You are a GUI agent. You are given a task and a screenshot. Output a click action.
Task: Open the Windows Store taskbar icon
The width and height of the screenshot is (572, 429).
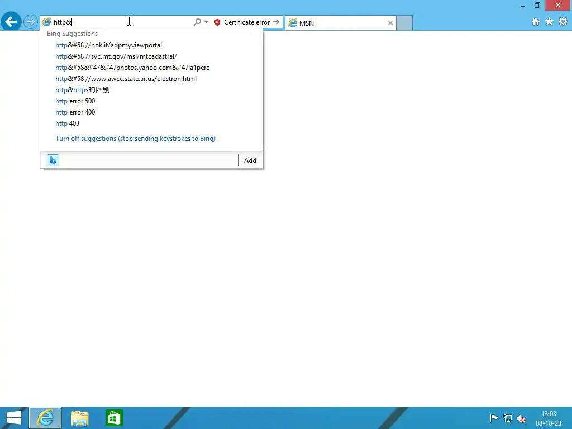(x=114, y=418)
